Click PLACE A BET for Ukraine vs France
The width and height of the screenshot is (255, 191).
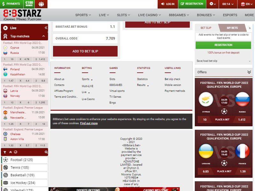pos(224,171)
